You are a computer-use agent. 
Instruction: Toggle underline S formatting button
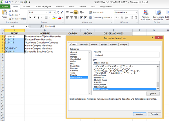click(x=38, y=17)
